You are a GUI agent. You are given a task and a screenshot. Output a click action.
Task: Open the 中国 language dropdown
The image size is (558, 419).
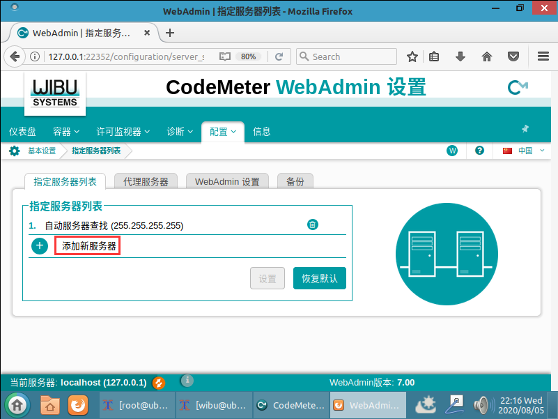point(523,151)
